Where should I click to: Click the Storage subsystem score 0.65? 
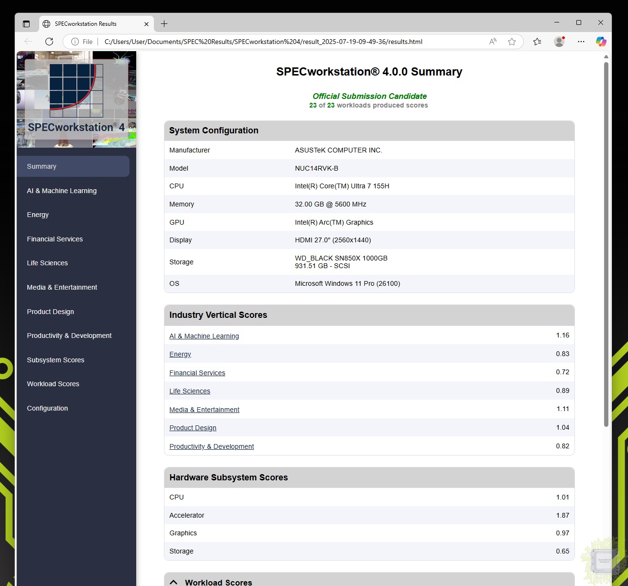(x=563, y=551)
